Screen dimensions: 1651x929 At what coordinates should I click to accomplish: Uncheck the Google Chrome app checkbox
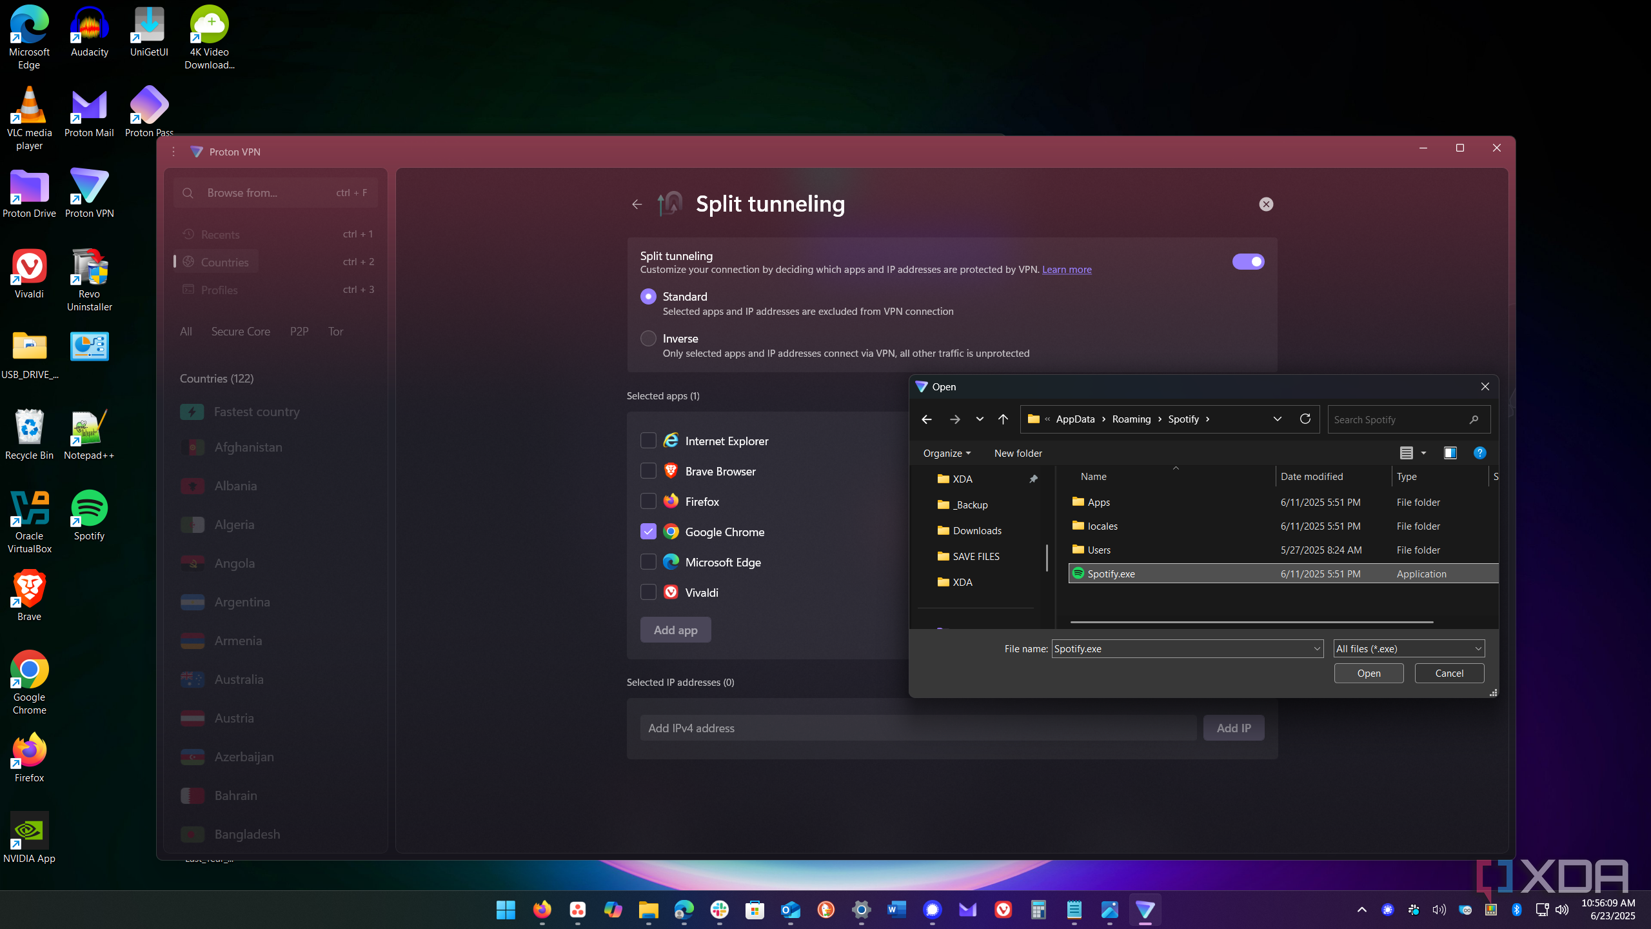click(648, 532)
